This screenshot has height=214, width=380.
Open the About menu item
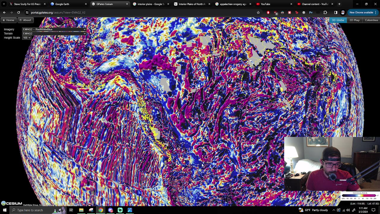point(25,20)
